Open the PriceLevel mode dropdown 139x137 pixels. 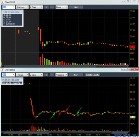(x=61, y=75)
